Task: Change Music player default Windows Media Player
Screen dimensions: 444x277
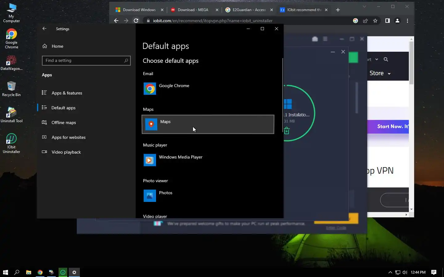Action: coord(208,160)
